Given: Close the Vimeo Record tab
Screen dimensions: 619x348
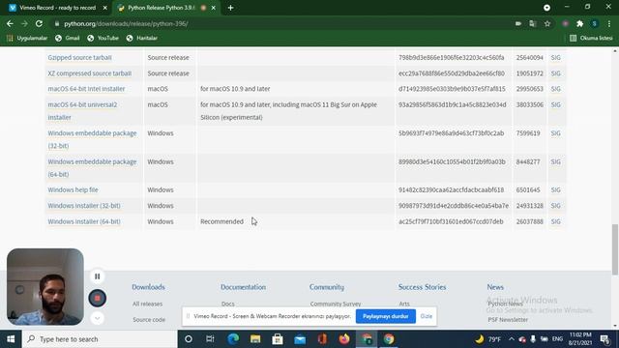Looking at the screenshot, I should pos(105,8).
